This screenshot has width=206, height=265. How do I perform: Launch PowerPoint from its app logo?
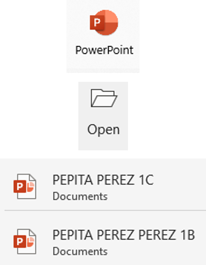pyautogui.click(x=104, y=23)
